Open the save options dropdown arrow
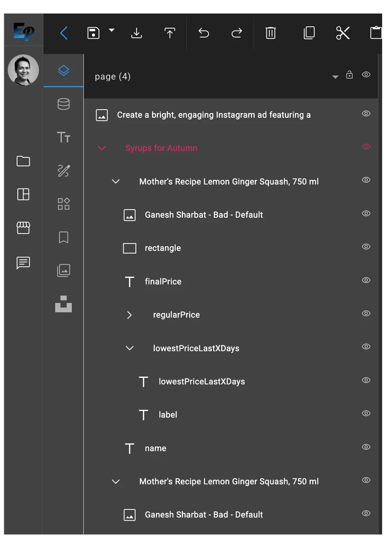Viewport: 386px width, 548px height. coord(112,30)
